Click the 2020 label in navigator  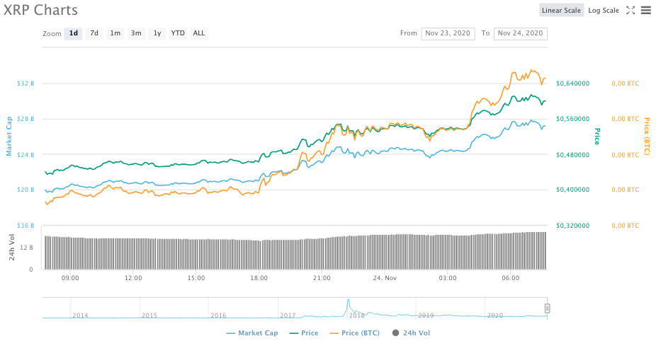(x=495, y=316)
